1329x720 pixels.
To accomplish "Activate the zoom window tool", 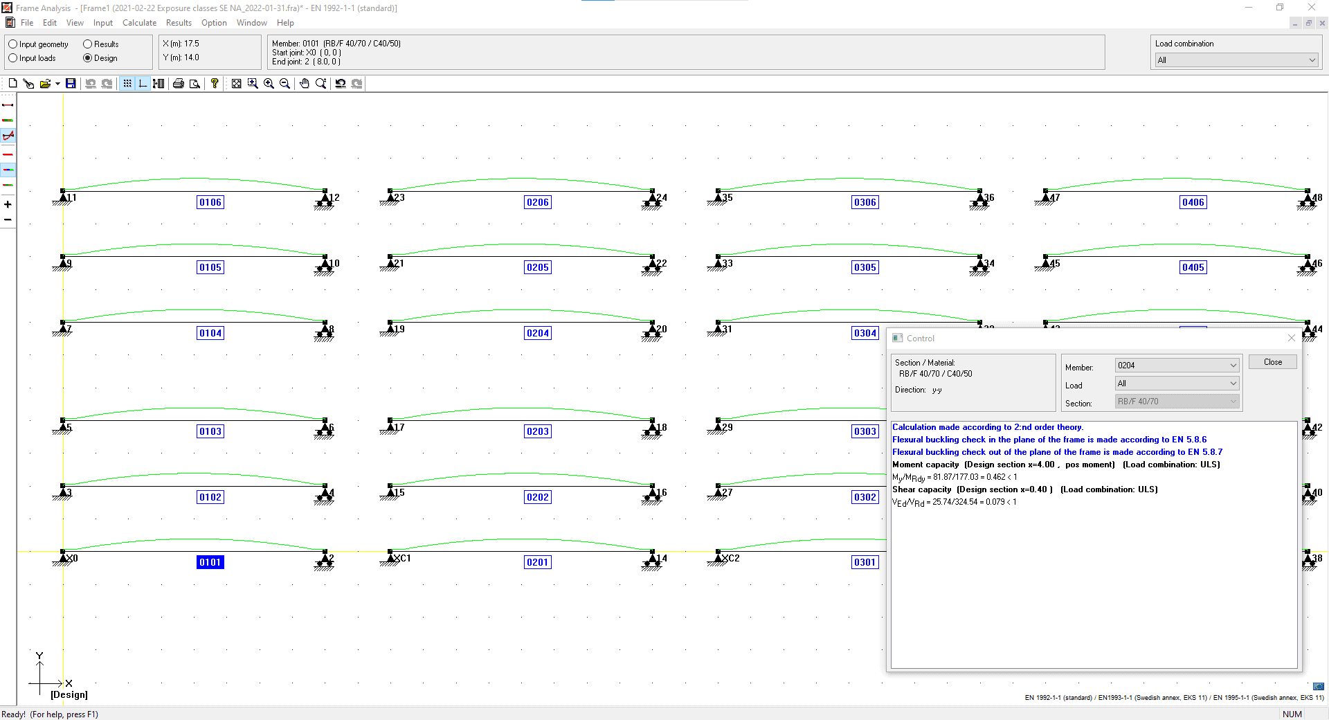I will click(252, 83).
